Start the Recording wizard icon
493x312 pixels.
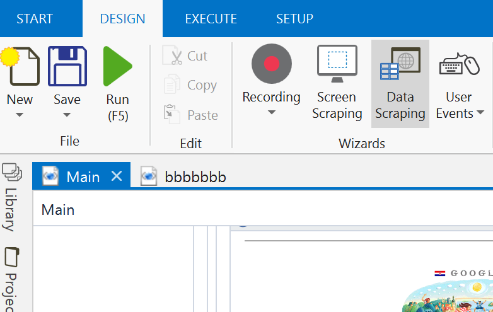pyautogui.click(x=271, y=64)
